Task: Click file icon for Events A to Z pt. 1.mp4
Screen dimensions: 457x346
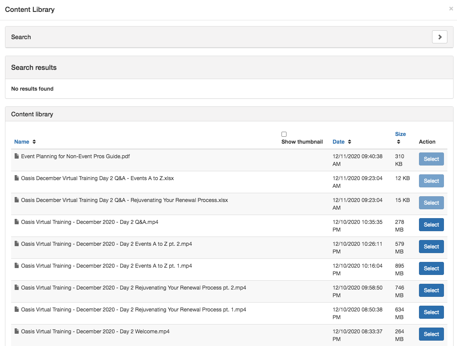Action: pos(17,266)
